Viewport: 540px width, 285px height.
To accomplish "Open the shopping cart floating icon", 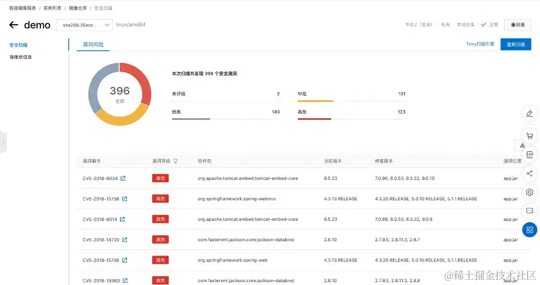I will tap(530, 136).
